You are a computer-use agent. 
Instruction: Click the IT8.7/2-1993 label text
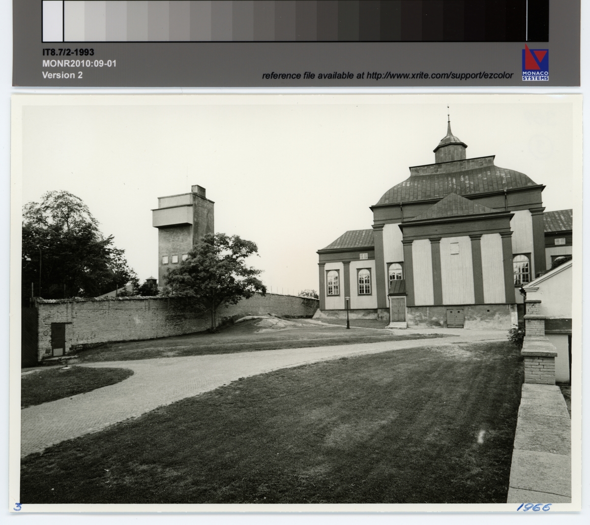(x=68, y=52)
